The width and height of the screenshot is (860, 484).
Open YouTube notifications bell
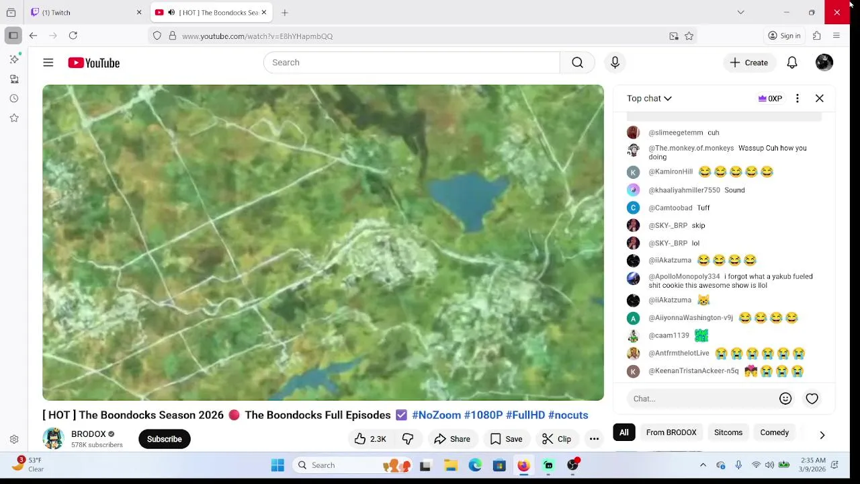792,63
